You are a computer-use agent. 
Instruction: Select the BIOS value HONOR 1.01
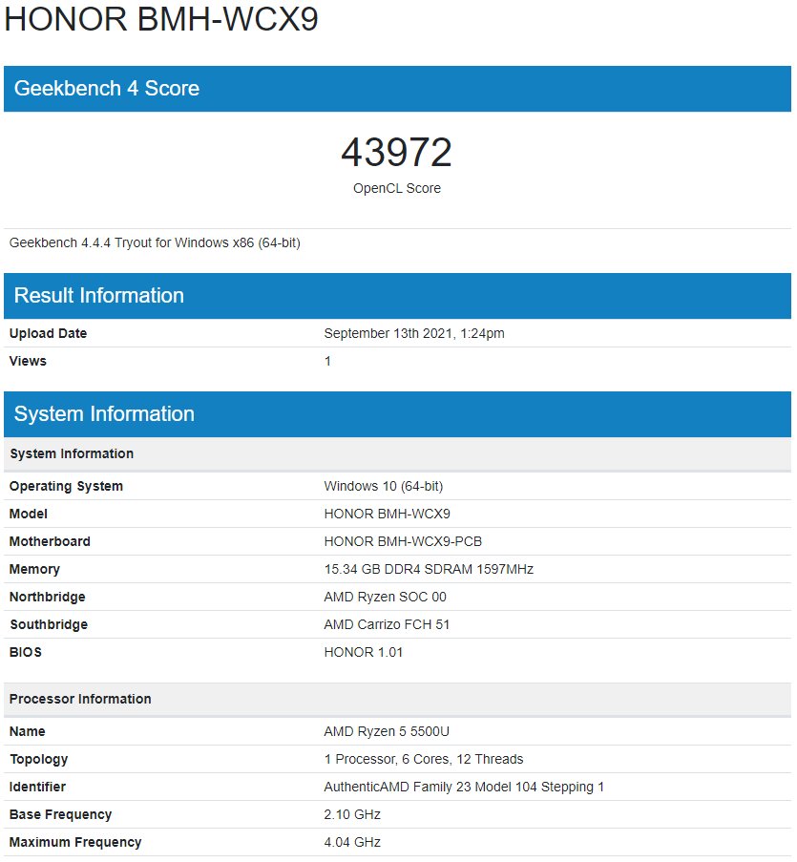(x=364, y=652)
